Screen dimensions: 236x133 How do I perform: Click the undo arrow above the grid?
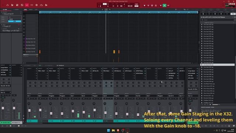[x=184, y=10]
